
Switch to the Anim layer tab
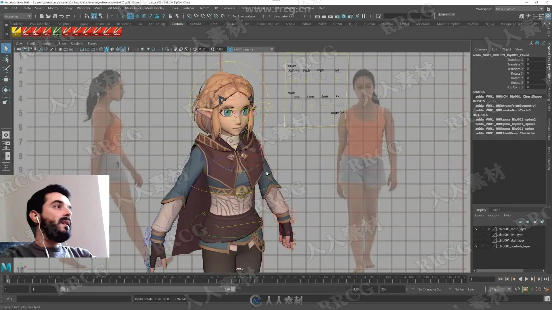coord(496,210)
